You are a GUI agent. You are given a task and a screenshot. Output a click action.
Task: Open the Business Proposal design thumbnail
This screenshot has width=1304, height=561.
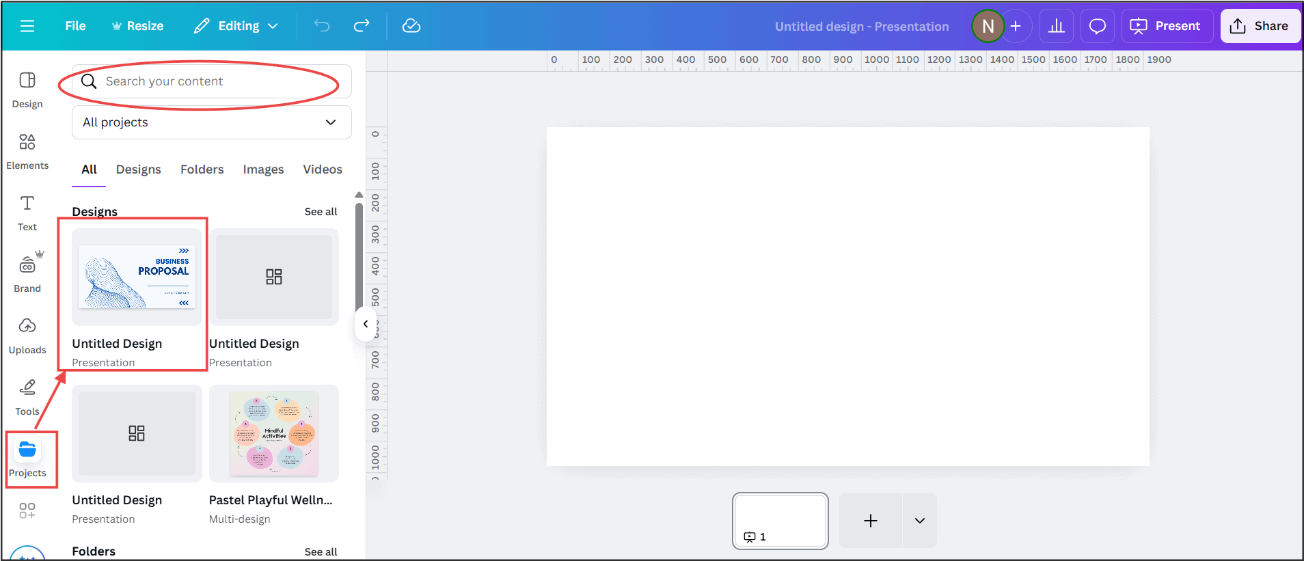(137, 277)
